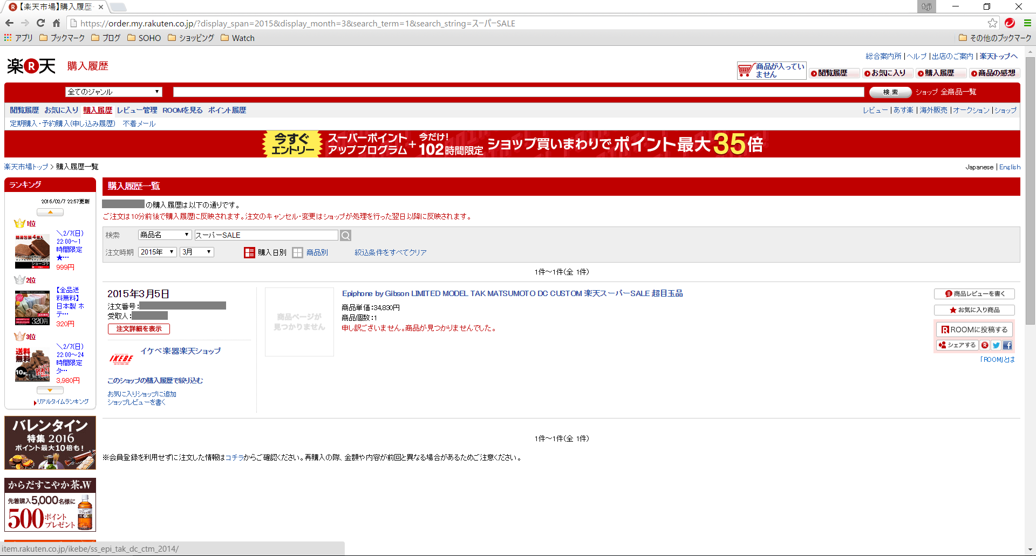Viewport: 1036px width, 556px height.
Task: Open ブログ bookmark folder
Action: click(x=106, y=38)
